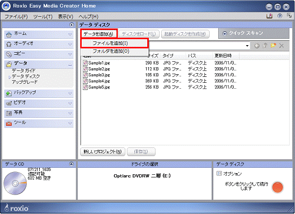Image resolution: width=295 pixels, height=214 pixels.
Task: Click the compact view icon at menu bar right
Action: (289, 16)
